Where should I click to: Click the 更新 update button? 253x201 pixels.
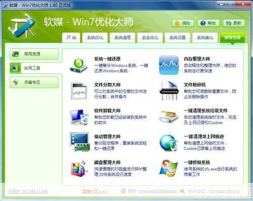click(x=234, y=23)
